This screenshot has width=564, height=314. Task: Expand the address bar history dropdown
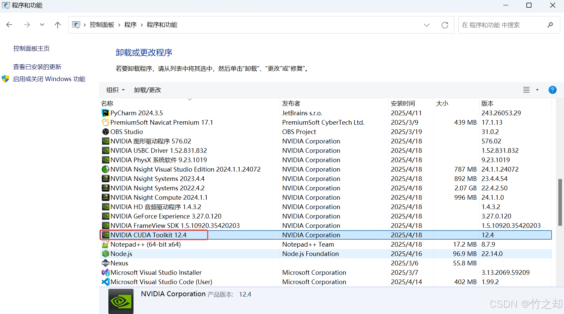[x=427, y=25]
